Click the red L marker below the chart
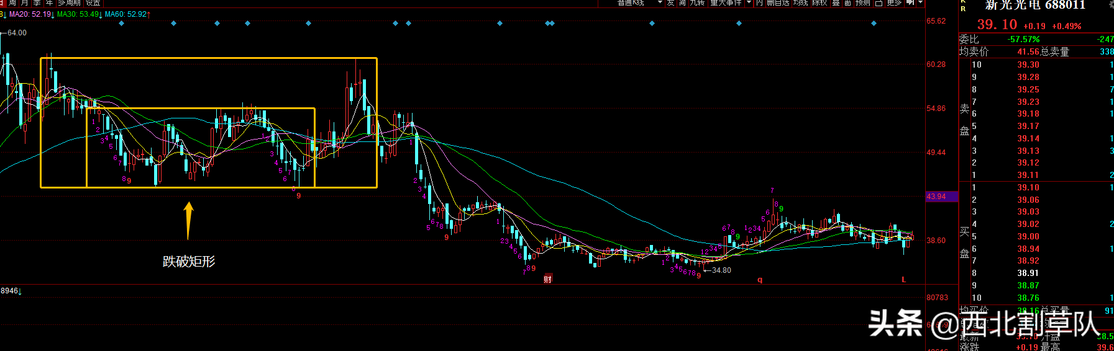Viewport: 1114px width, 351px height. pos(903,280)
